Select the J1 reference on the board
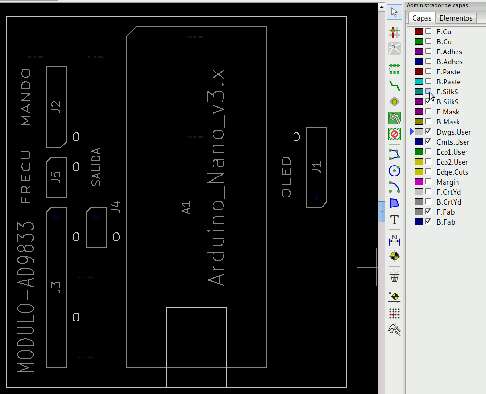Image resolution: width=486 pixels, height=394 pixels. 316,167
